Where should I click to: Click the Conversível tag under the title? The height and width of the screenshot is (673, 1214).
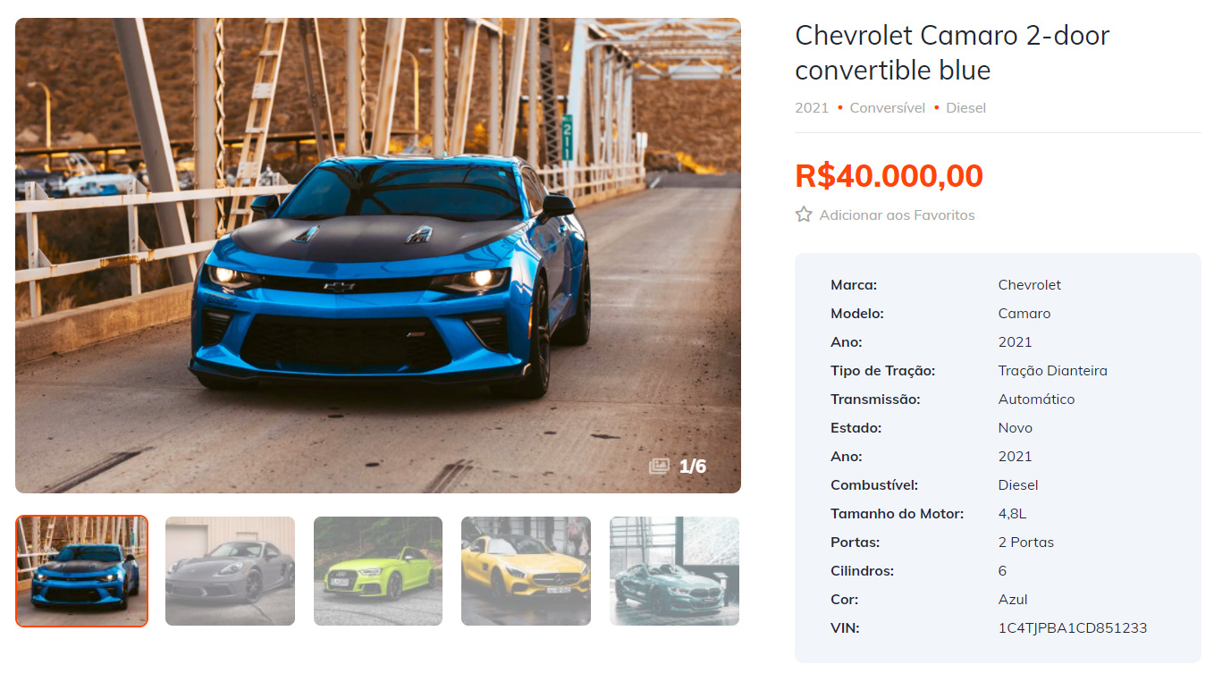point(887,108)
